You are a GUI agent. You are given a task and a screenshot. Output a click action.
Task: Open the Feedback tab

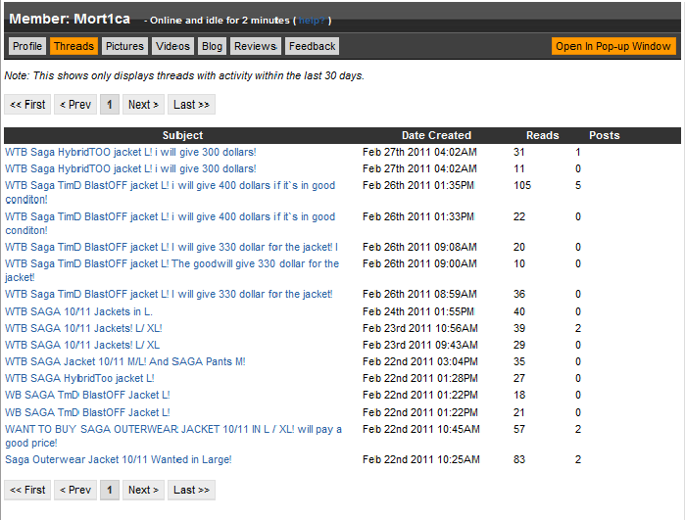pos(313,46)
